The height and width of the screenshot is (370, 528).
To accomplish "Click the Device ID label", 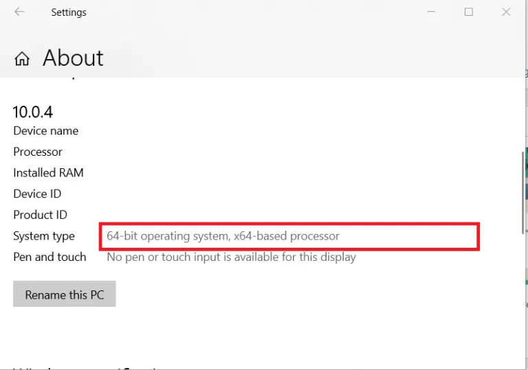I will click(x=37, y=194).
